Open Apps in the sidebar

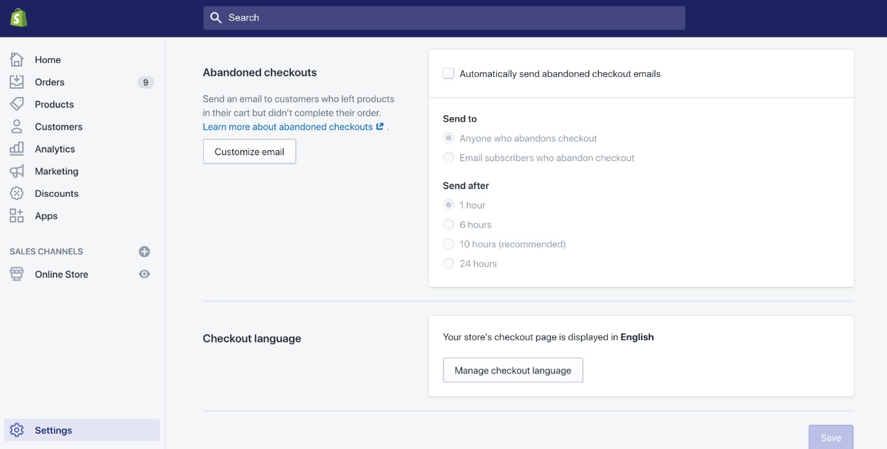point(46,216)
